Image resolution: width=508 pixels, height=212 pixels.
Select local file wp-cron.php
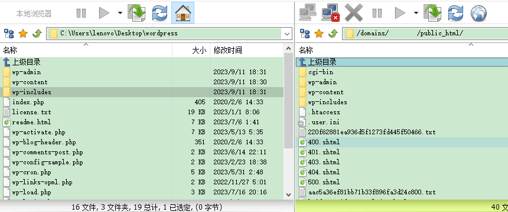point(142,172)
